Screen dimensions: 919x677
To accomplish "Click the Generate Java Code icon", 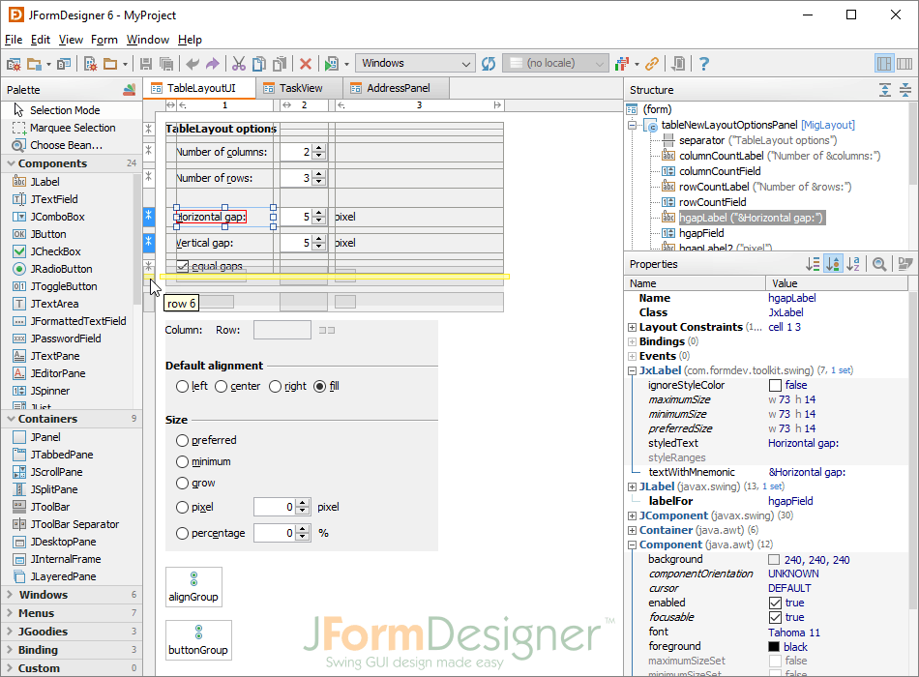I will [678, 64].
